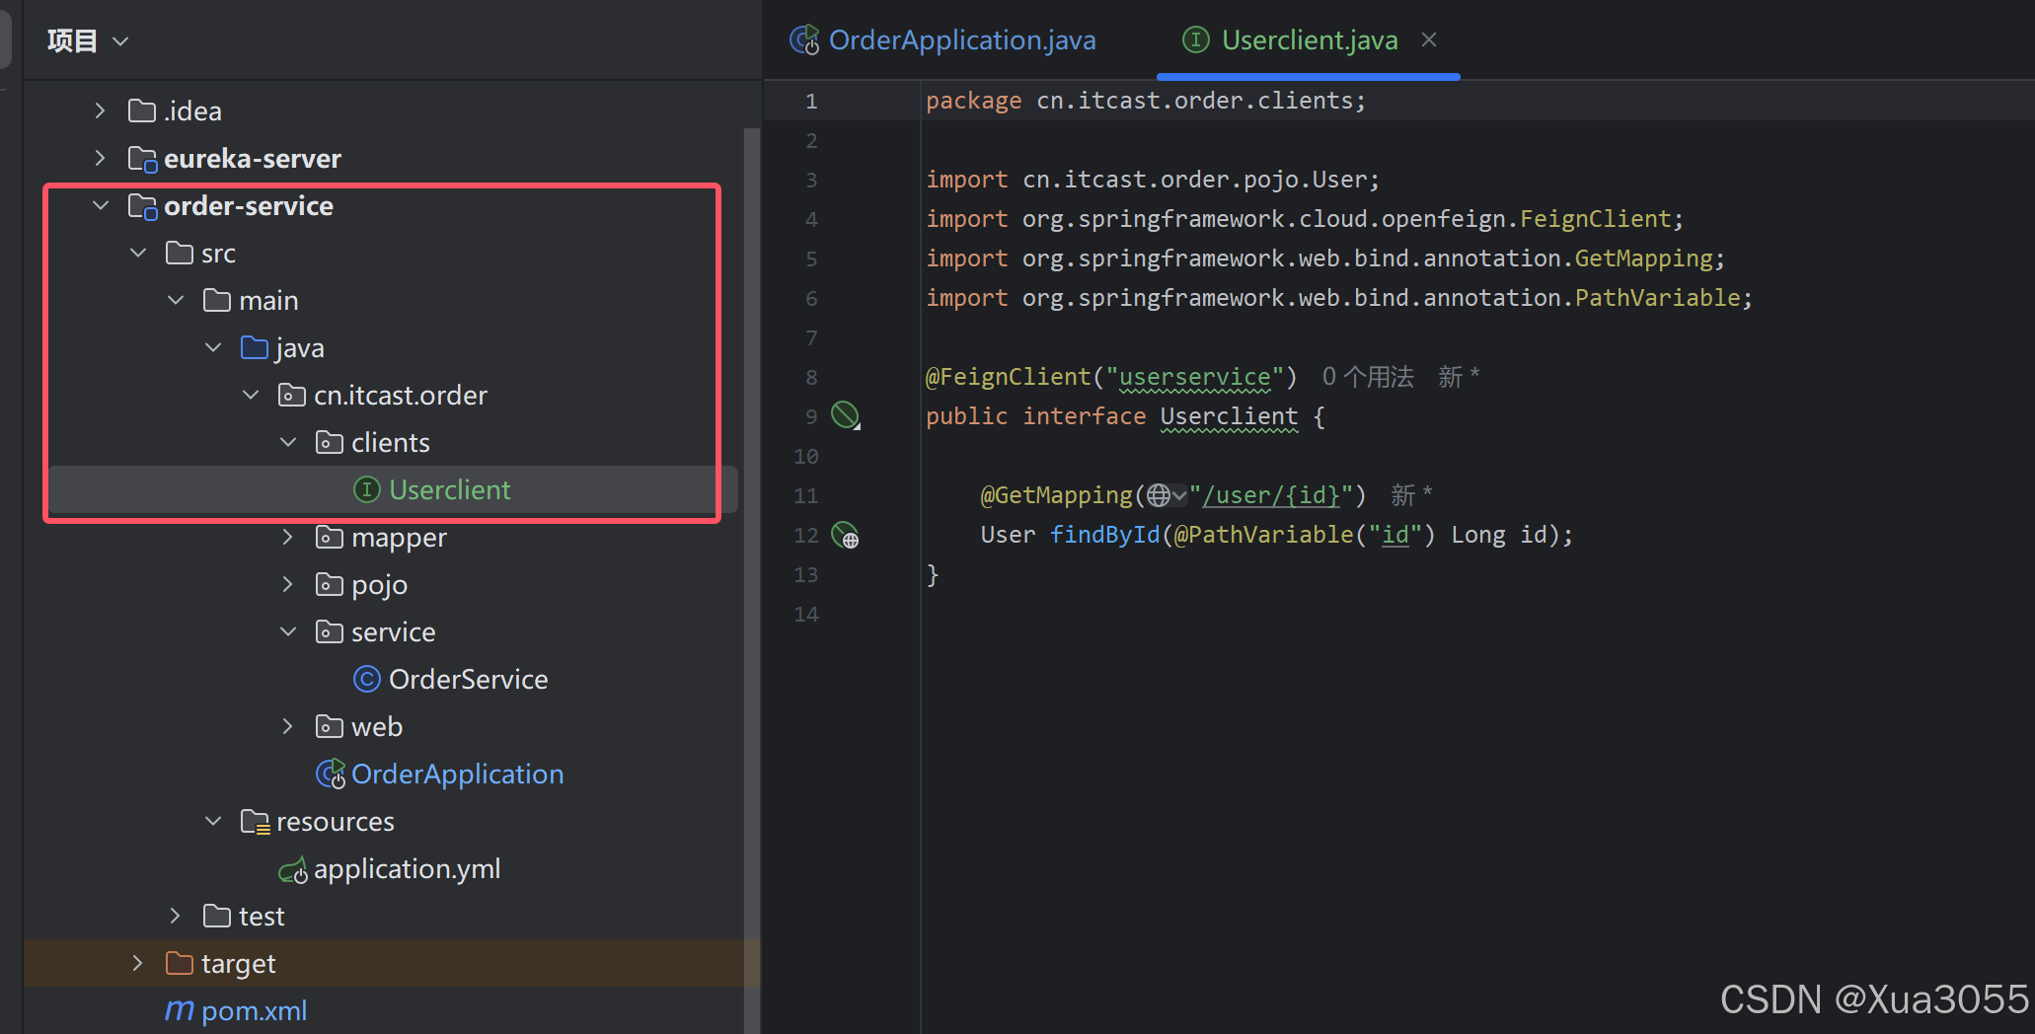
Task: Click the cn.itcast.order package icon
Action: tap(292, 395)
